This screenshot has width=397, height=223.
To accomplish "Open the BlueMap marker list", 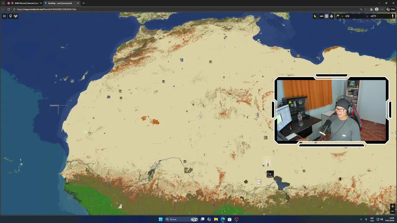I will tap(10, 16).
